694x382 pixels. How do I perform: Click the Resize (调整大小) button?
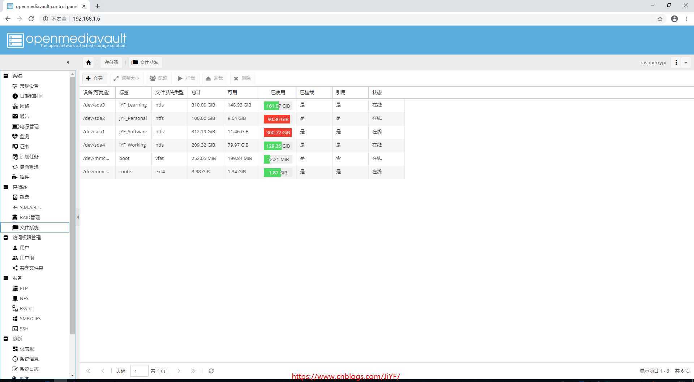[127, 78]
